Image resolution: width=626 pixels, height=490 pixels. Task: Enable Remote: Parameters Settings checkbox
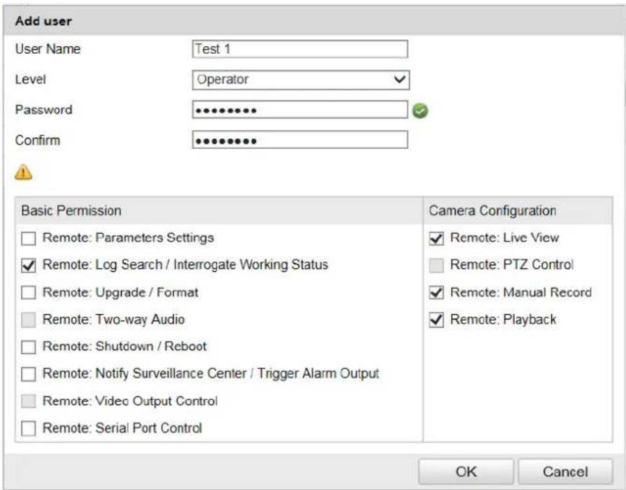pyautogui.click(x=29, y=238)
